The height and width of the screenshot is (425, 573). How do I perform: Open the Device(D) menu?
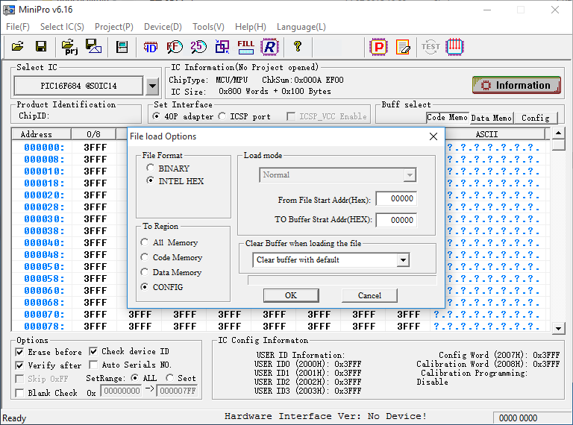(x=163, y=27)
